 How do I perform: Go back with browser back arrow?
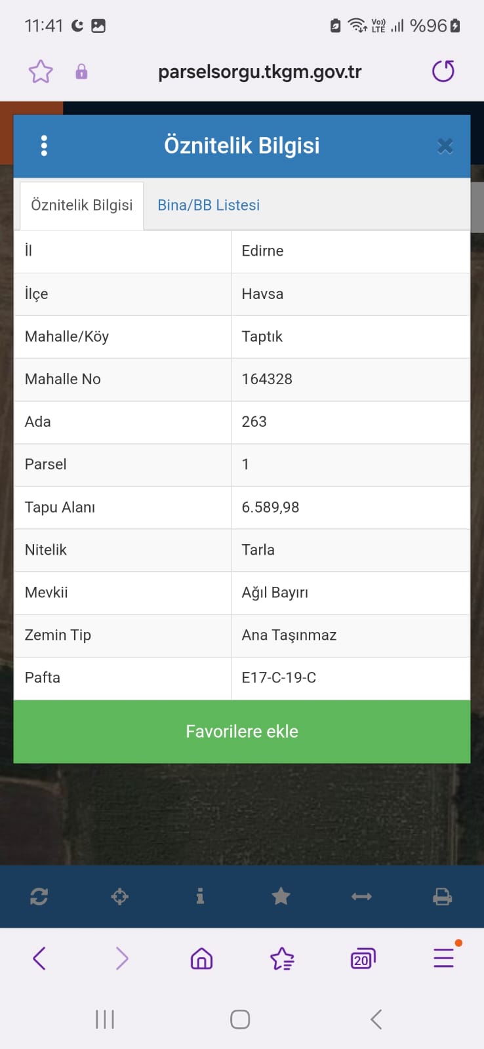[39, 959]
